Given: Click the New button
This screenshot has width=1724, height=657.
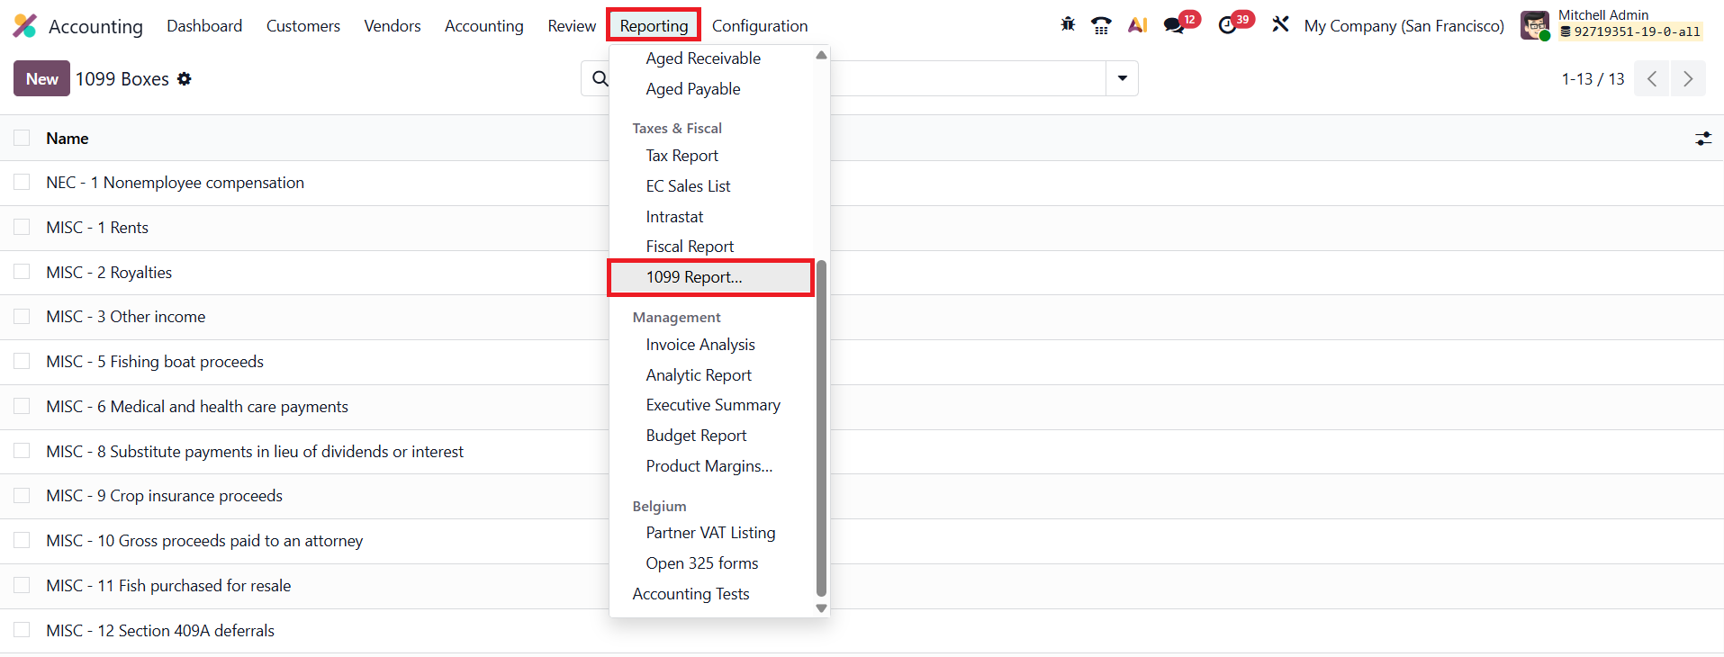Looking at the screenshot, I should pos(41,79).
